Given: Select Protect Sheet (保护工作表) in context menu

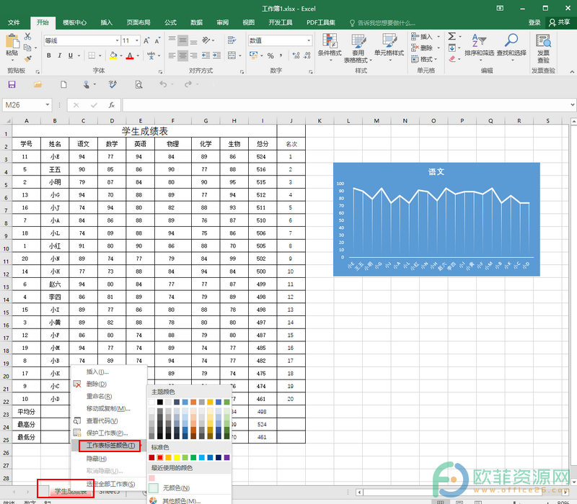Looking at the screenshot, I should click(110, 433).
